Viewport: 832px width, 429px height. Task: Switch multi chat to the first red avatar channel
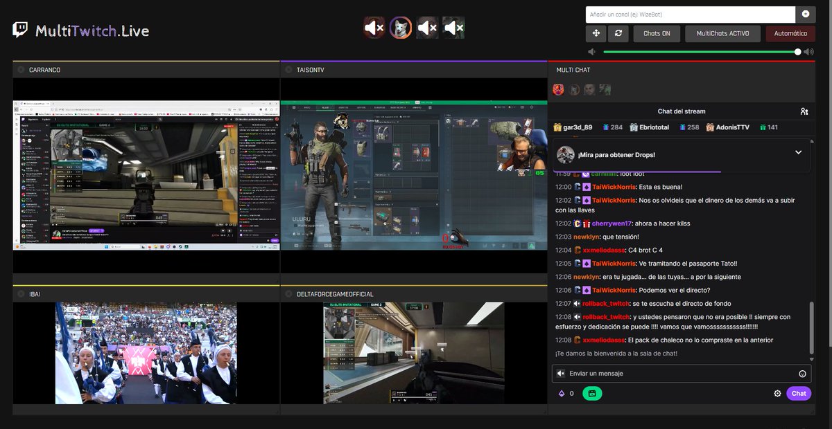point(558,89)
